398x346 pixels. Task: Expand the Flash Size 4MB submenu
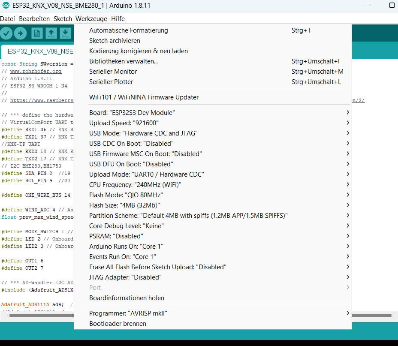point(213,205)
